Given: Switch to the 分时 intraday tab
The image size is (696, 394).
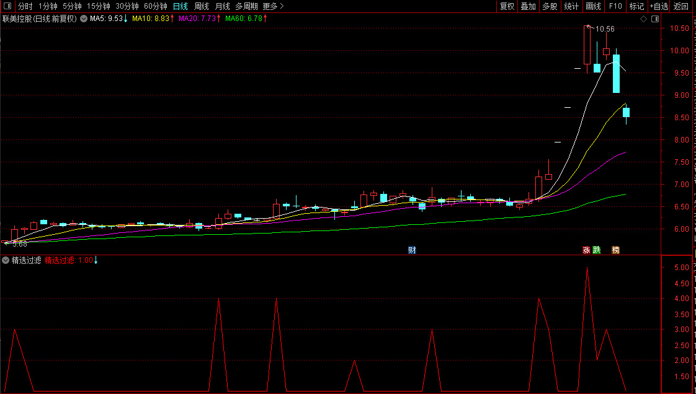Looking at the screenshot, I should 25,6.
